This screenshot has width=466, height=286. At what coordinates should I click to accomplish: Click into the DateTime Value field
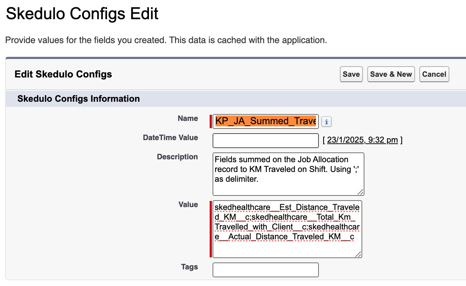pos(266,140)
